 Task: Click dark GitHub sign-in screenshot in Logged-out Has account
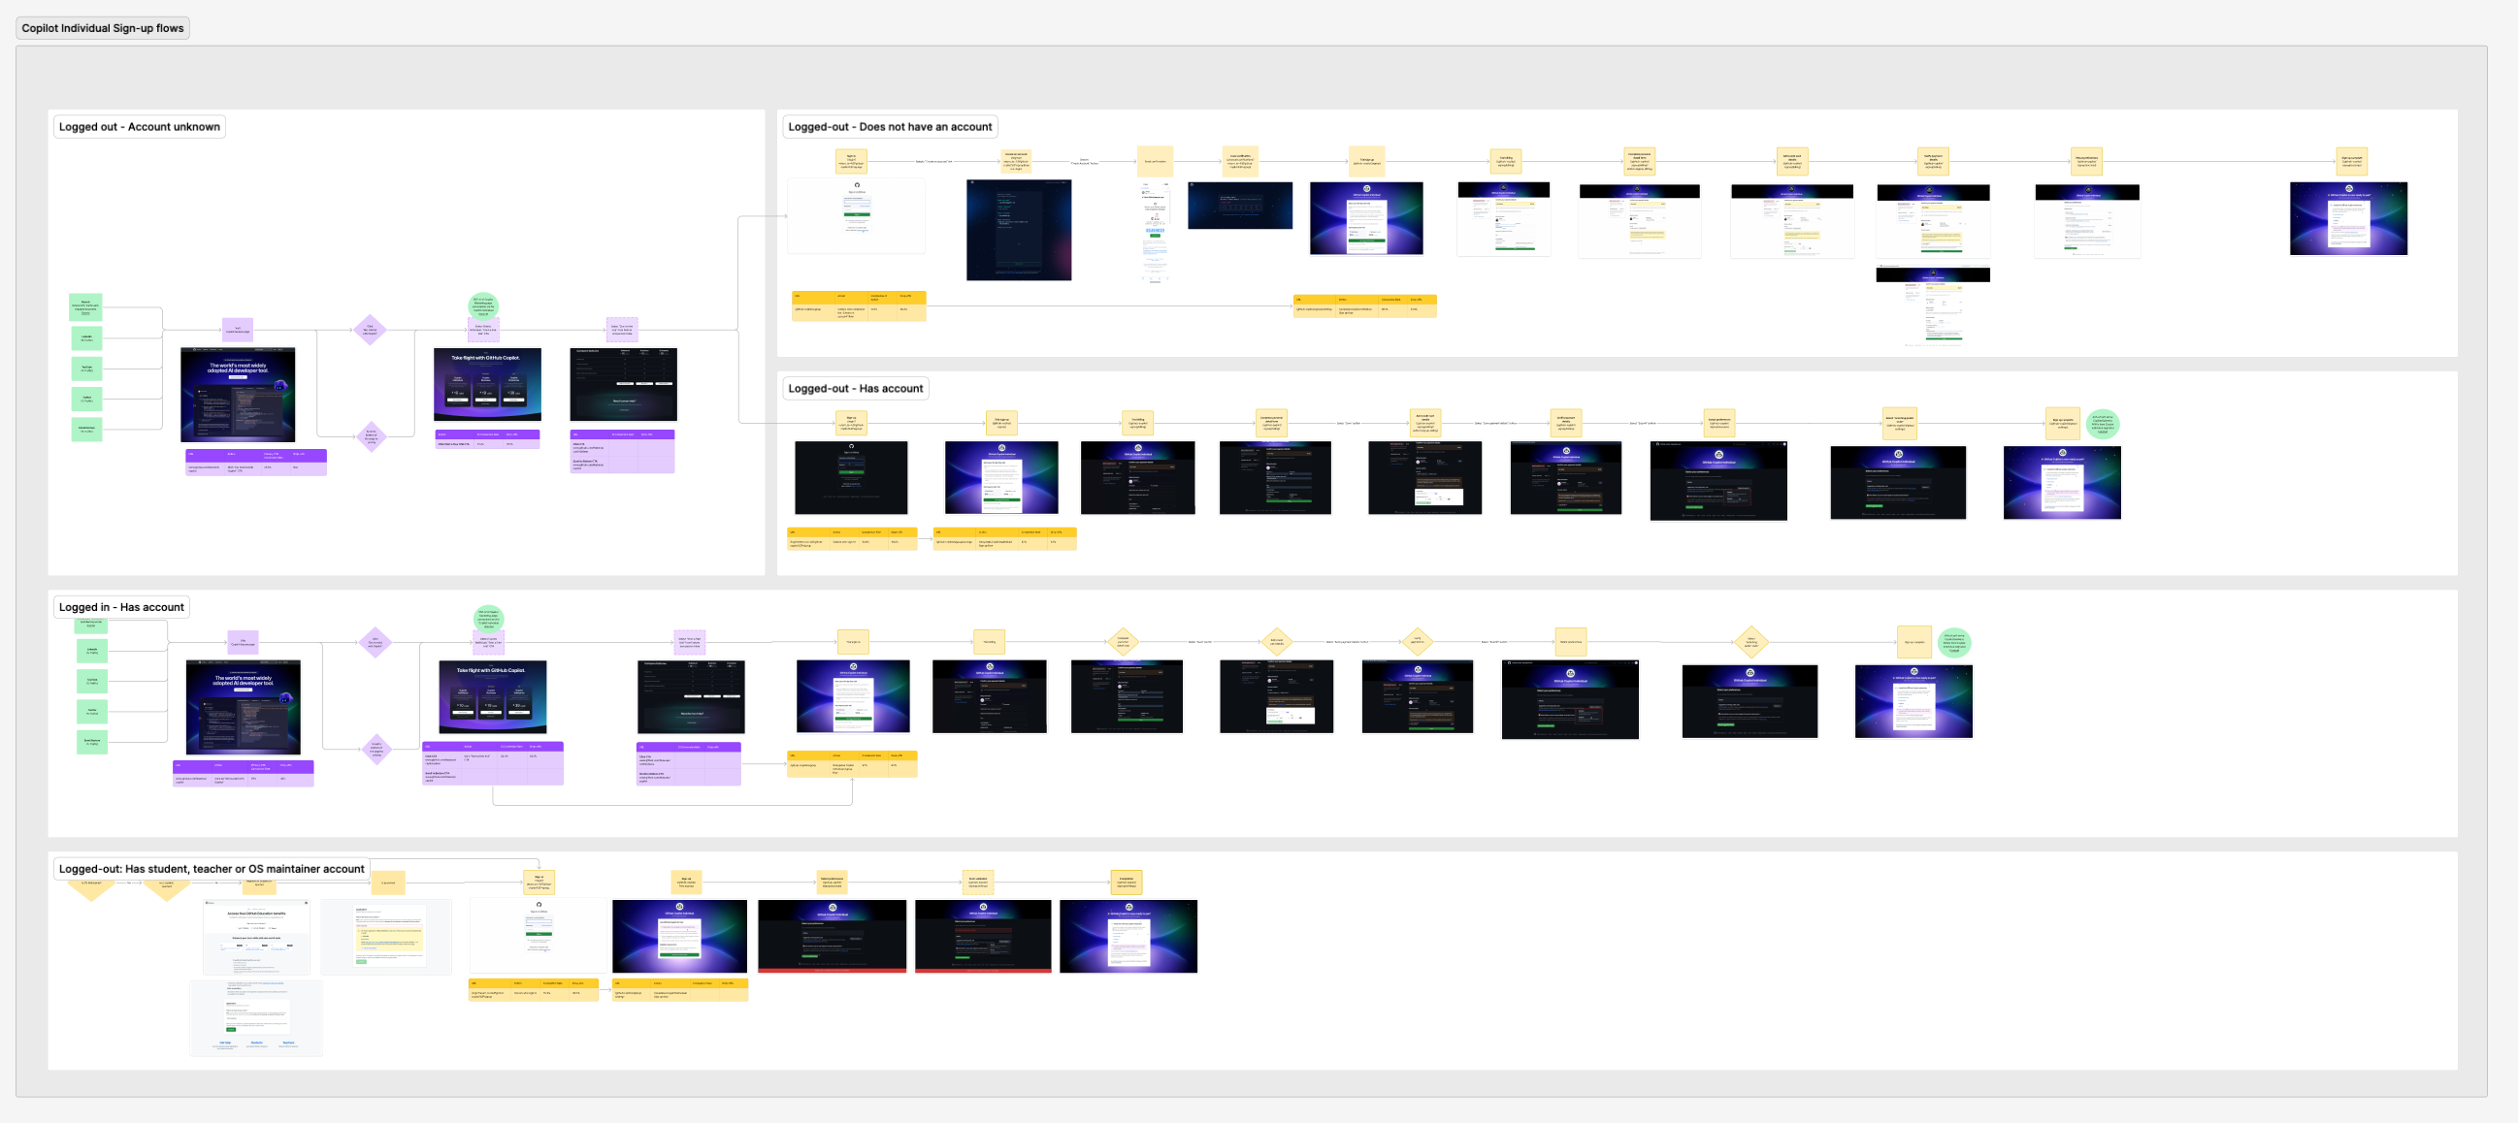850,477
